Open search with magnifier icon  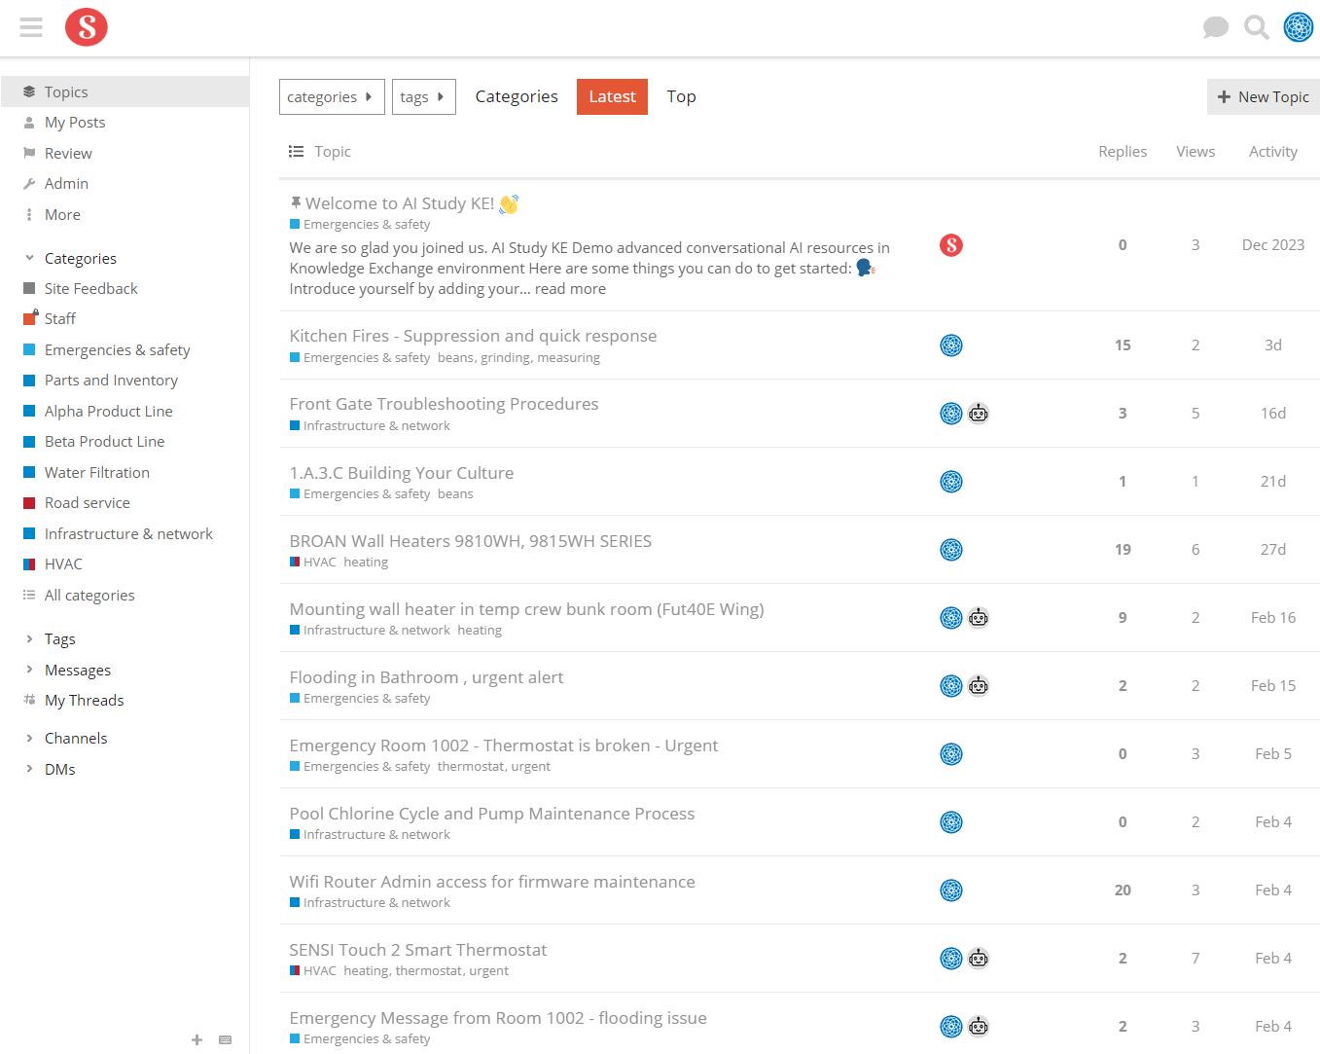pos(1257,27)
